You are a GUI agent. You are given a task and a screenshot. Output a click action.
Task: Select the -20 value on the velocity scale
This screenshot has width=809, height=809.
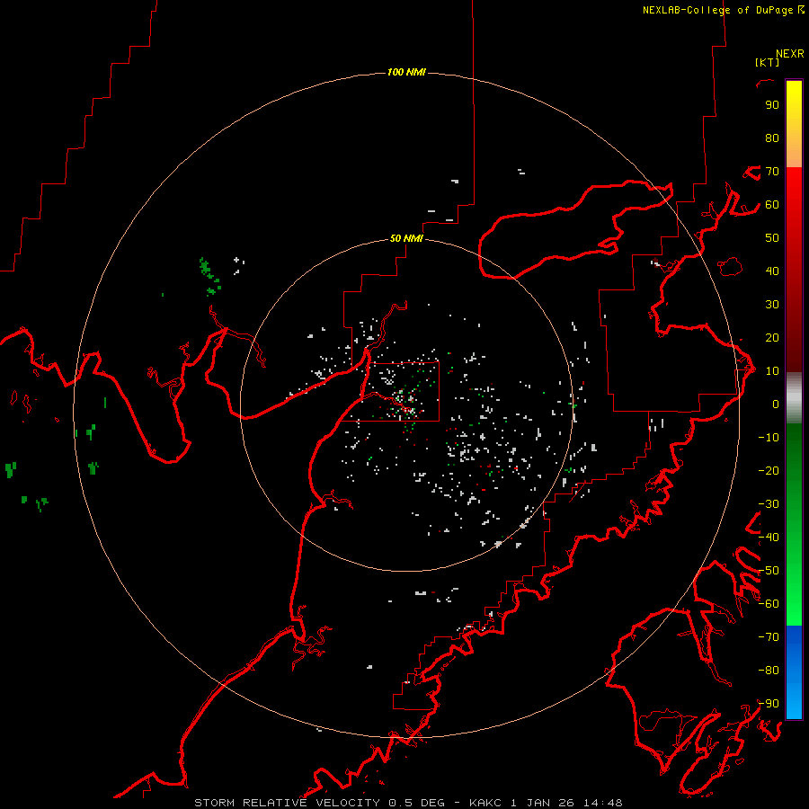769,470
